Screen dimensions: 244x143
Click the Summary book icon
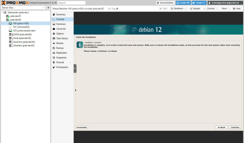pos(54,14)
